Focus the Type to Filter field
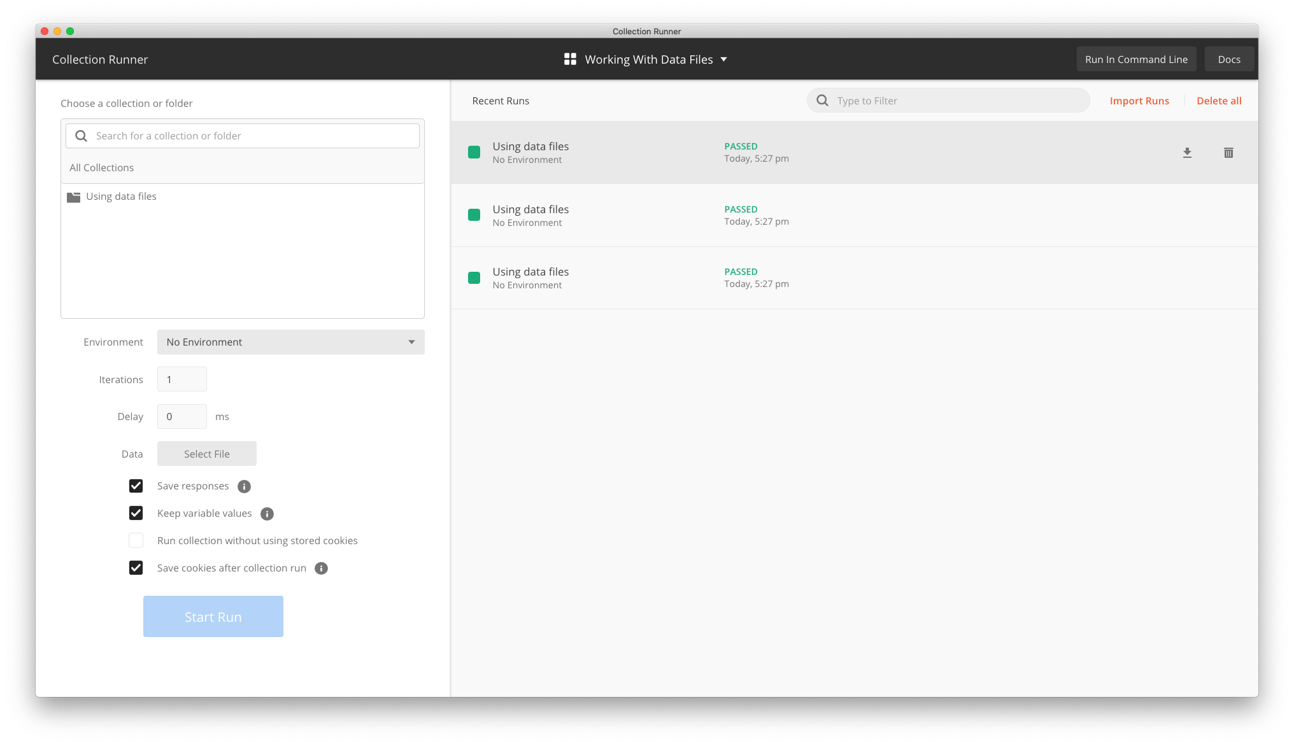 coord(948,101)
